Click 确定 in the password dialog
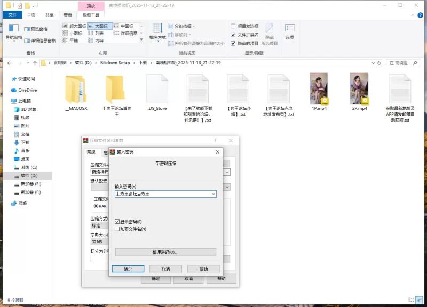Image resolution: width=427 pixels, height=307 pixels. (x=128, y=269)
